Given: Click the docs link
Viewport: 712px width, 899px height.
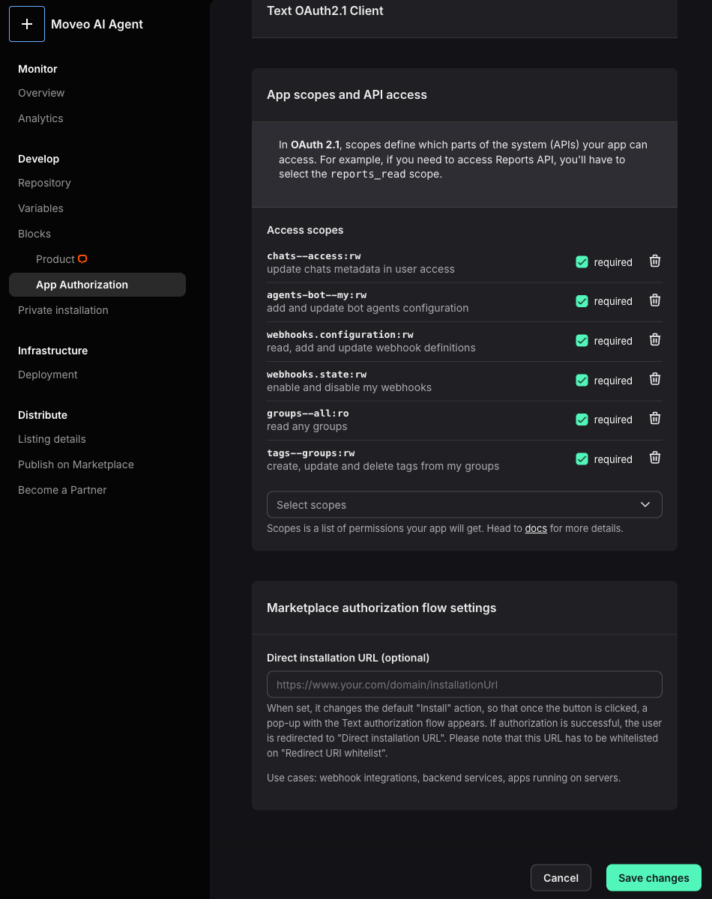Looking at the screenshot, I should 536,528.
